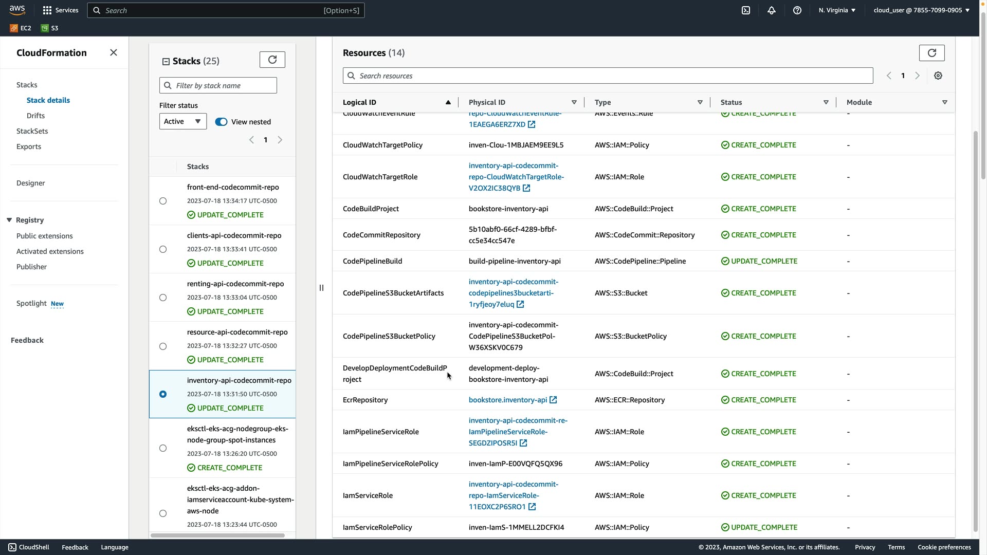987x555 pixels.
Task: Open Exports in the sidebar
Action: (x=29, y=146)
